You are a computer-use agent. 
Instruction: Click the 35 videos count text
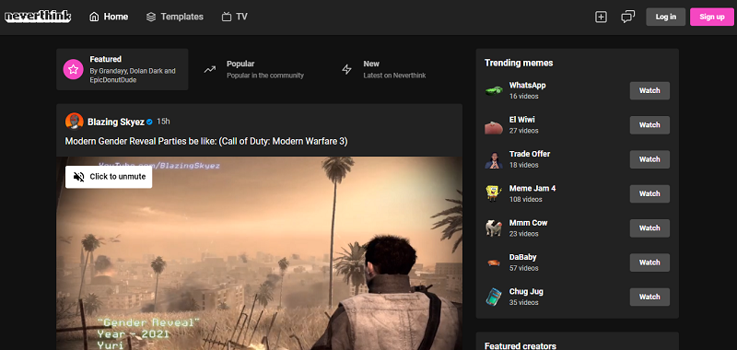(x=524, y=302)
